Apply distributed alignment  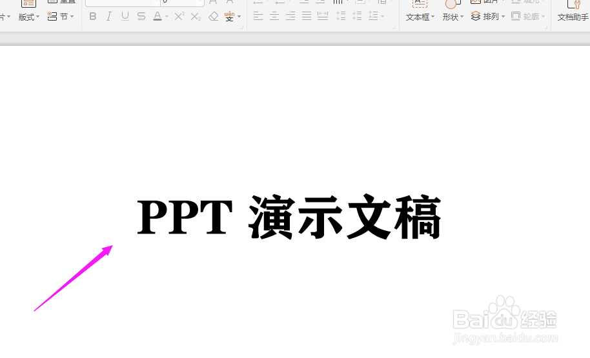coord(323,16)
